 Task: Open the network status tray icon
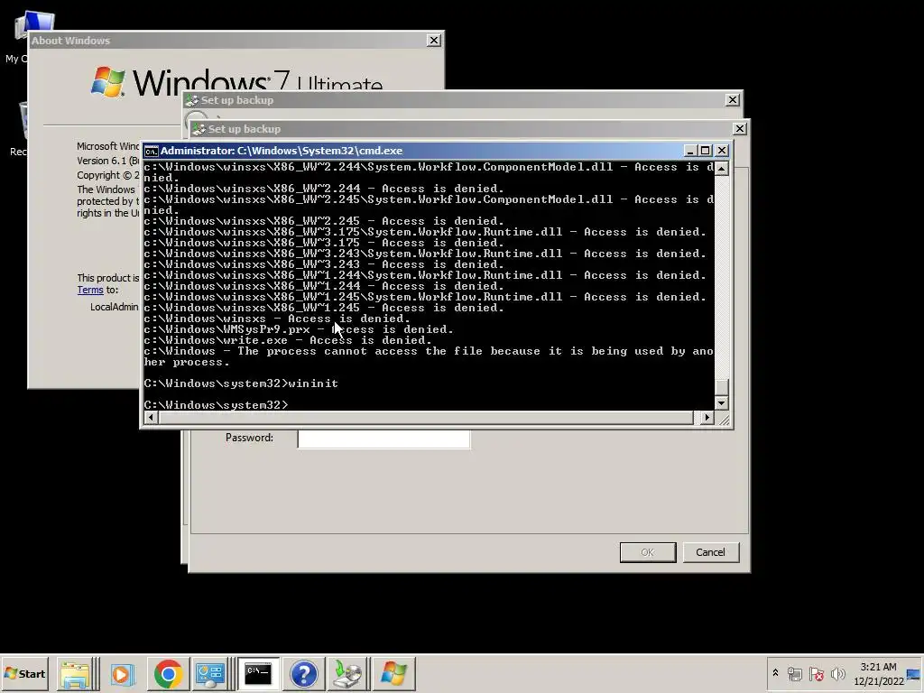click(x=794, y=673)
